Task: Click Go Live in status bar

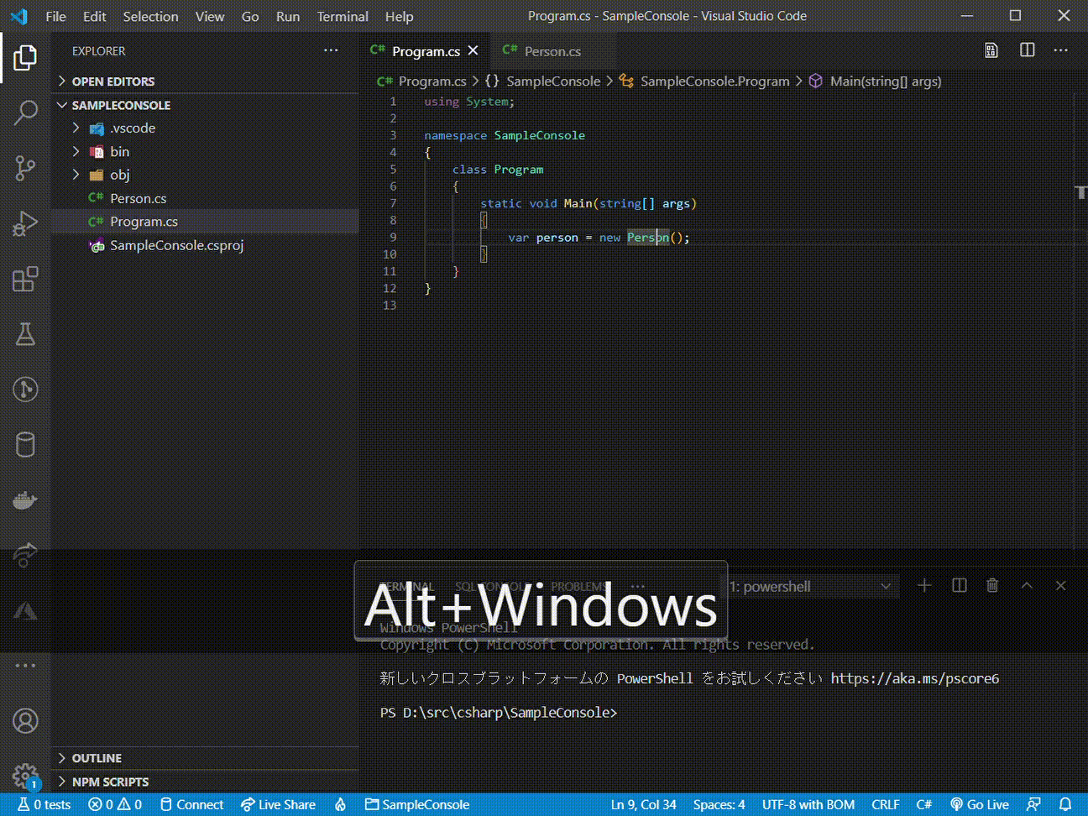Action: pos(980,804)
